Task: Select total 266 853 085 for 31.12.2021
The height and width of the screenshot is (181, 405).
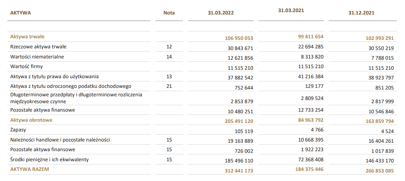Action: 380,171
